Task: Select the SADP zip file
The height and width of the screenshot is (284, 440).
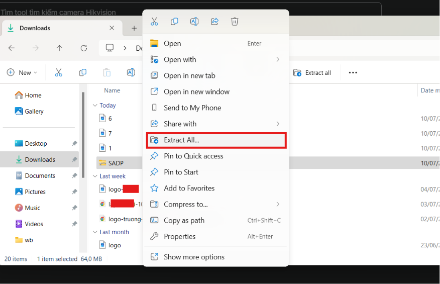Action: 112,163
